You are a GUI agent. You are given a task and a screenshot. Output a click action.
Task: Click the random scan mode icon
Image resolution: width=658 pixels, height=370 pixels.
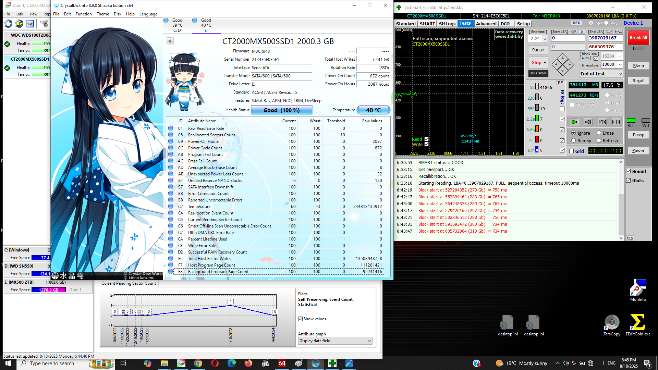coord(602,122)
